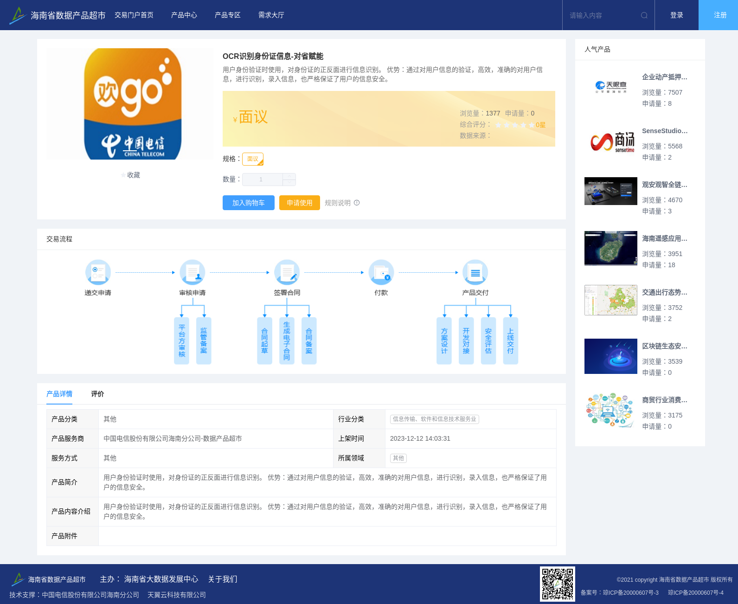Switch to the 产品详情 tab
This screenshot has height=604, width=738.
tap(59, 394)
